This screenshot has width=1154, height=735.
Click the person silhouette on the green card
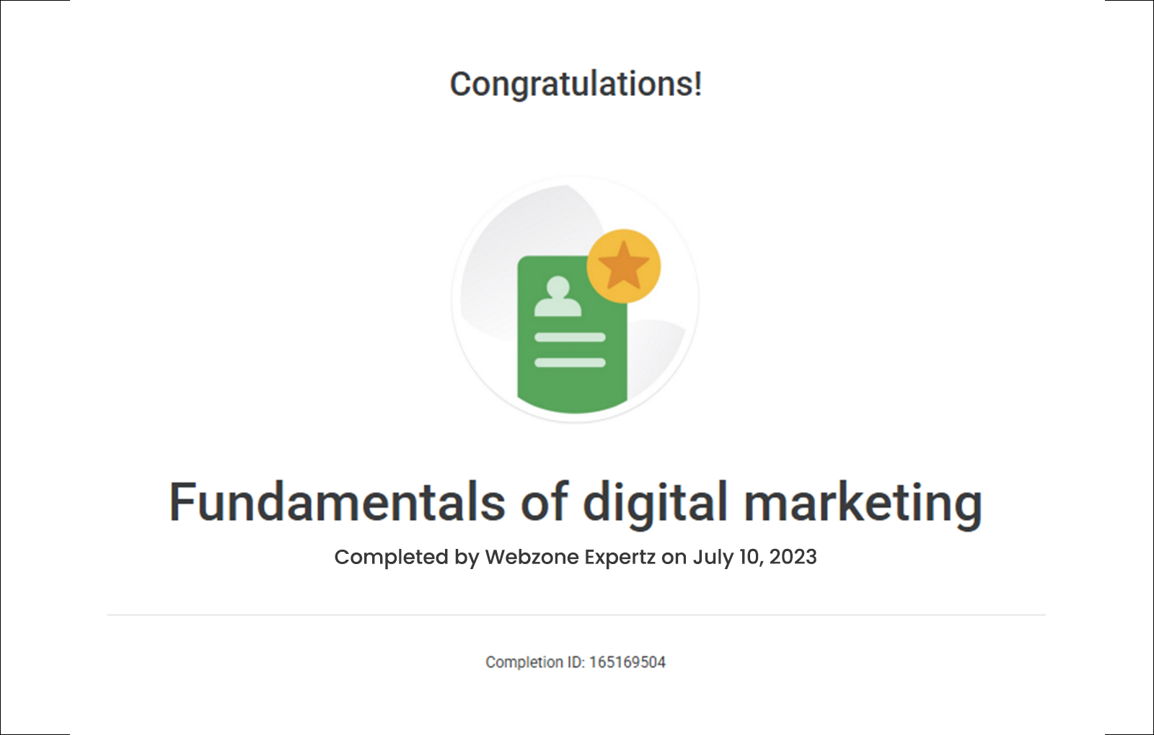click(557, 297)
